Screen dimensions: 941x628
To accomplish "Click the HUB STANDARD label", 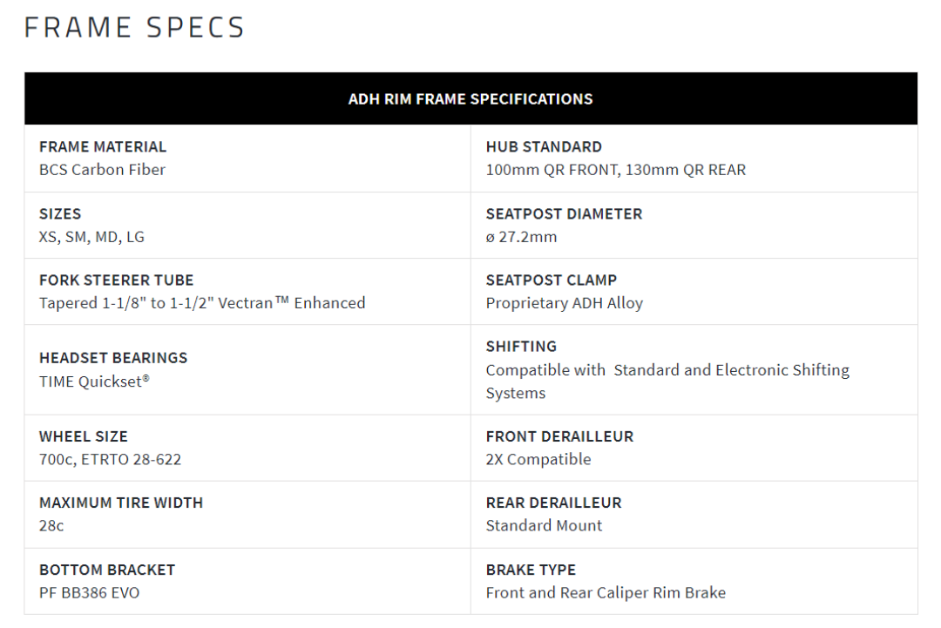I will point(544,147).
